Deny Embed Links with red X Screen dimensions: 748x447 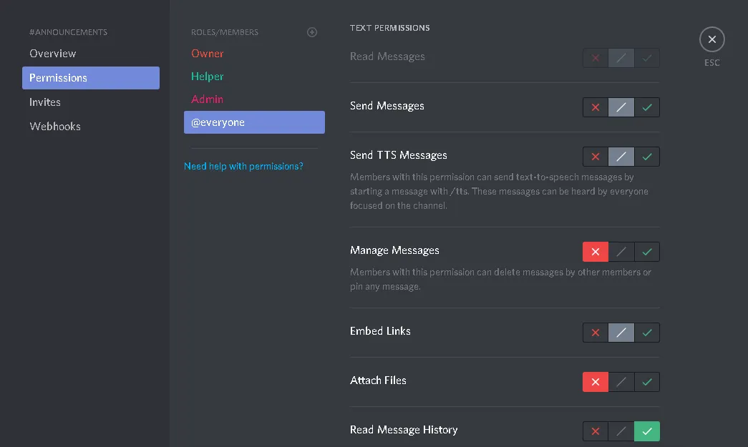pyautogui.click(x=596, y=333)
